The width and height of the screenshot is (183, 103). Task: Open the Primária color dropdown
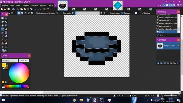click(10, 61)
